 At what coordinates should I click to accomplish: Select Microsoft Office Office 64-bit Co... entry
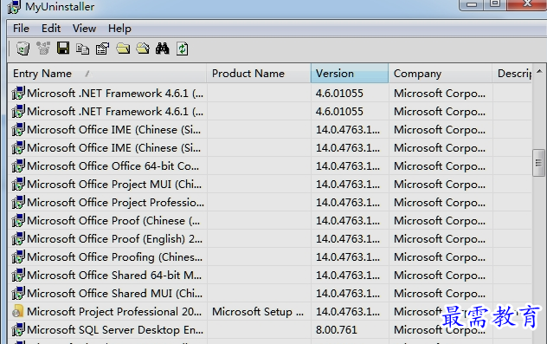(113, 166)
